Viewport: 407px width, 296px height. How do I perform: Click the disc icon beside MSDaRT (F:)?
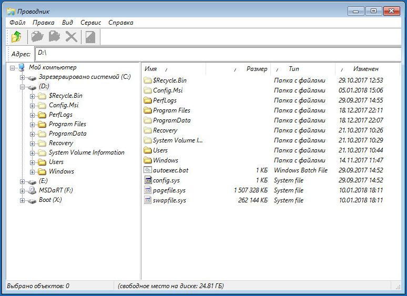32,190
